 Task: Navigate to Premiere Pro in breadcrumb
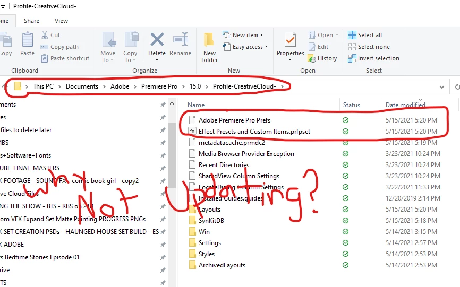(159, 86)
